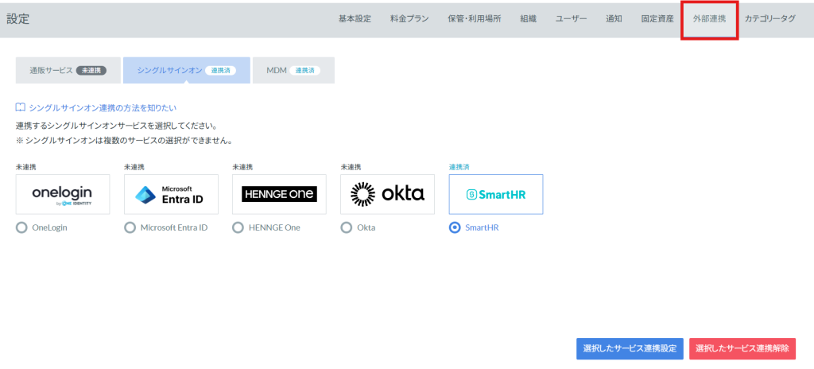Open the カテゴリータグ menu item
The width and height of the screenshot is (814, 369).
coord(769,19)
